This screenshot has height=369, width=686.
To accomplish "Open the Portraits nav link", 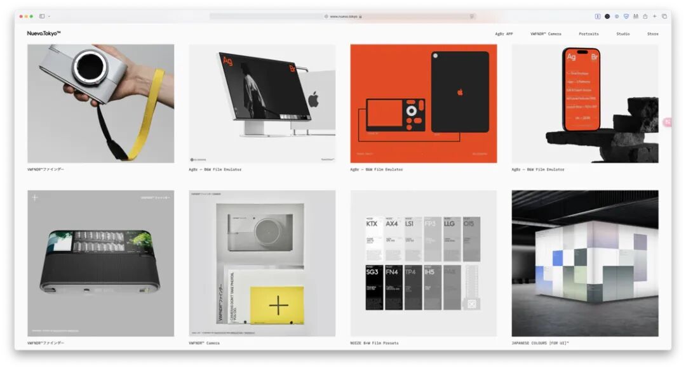I will 588,34.
